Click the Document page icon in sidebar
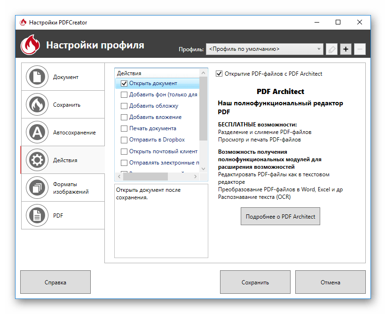 36,77
